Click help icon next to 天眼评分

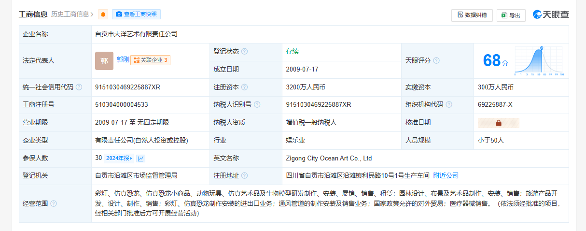point(436,61)
